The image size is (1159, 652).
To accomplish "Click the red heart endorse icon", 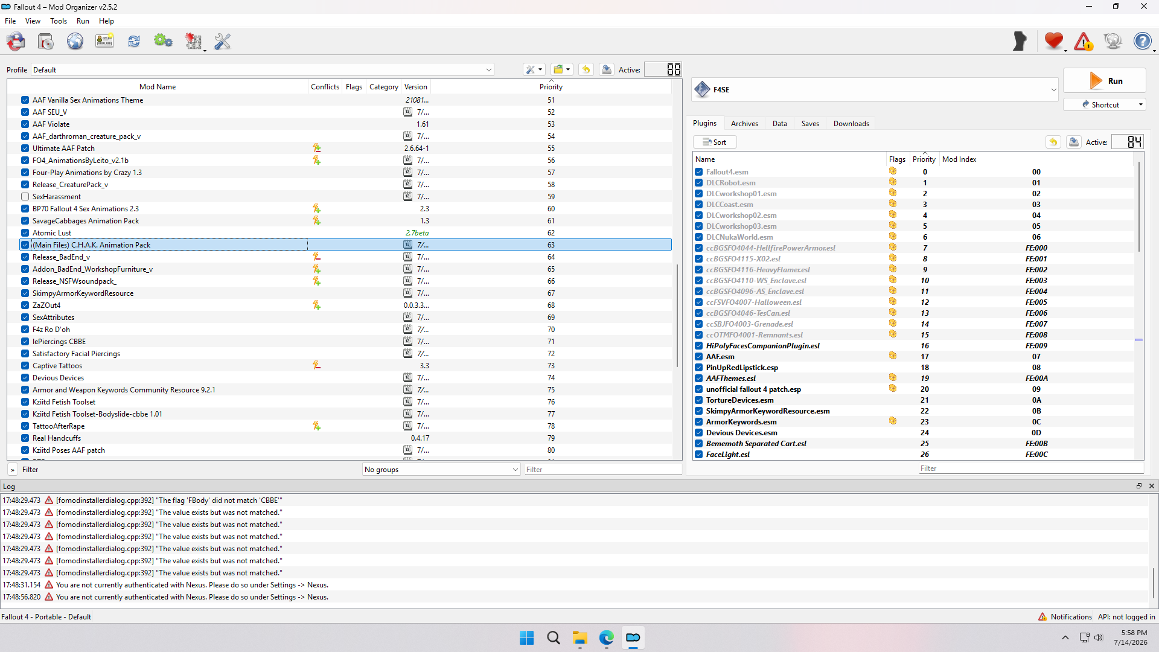I will click(1054, 41).
